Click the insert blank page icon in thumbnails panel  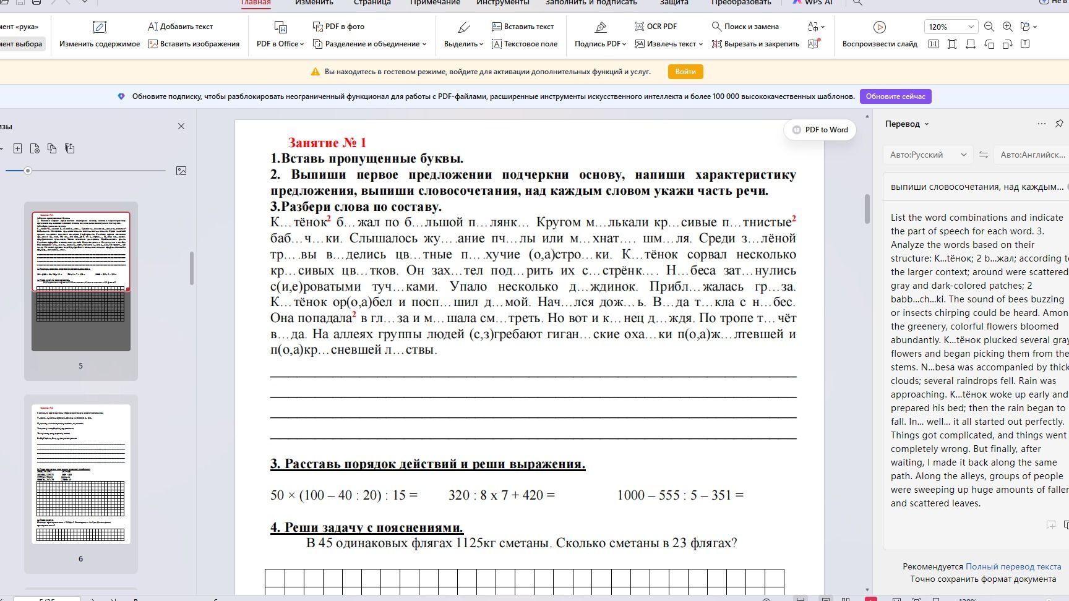[x=17, y=148]
